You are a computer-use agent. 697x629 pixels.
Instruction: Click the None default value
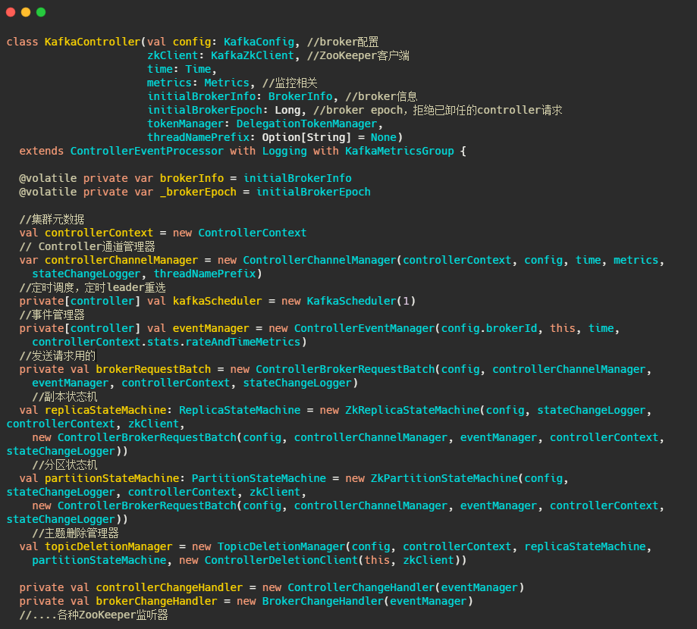click(x=383, y=137)
